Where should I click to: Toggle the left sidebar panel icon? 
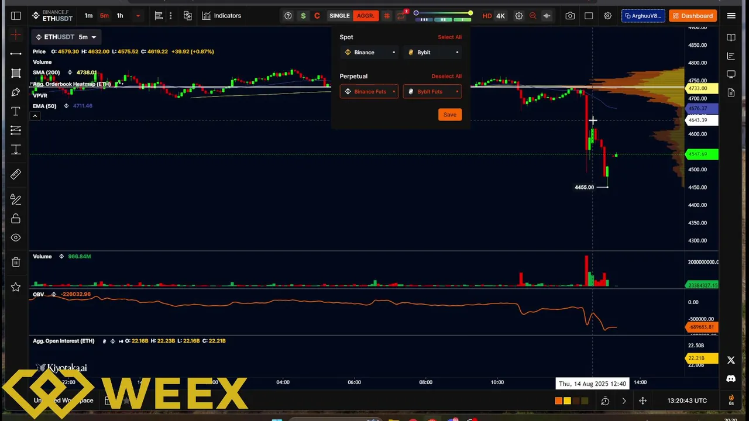coord(16,16)
